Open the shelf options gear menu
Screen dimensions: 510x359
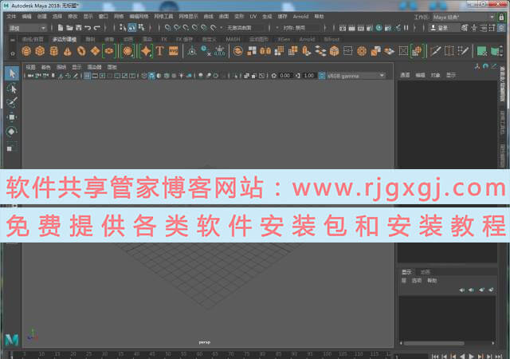pos(13,53)
